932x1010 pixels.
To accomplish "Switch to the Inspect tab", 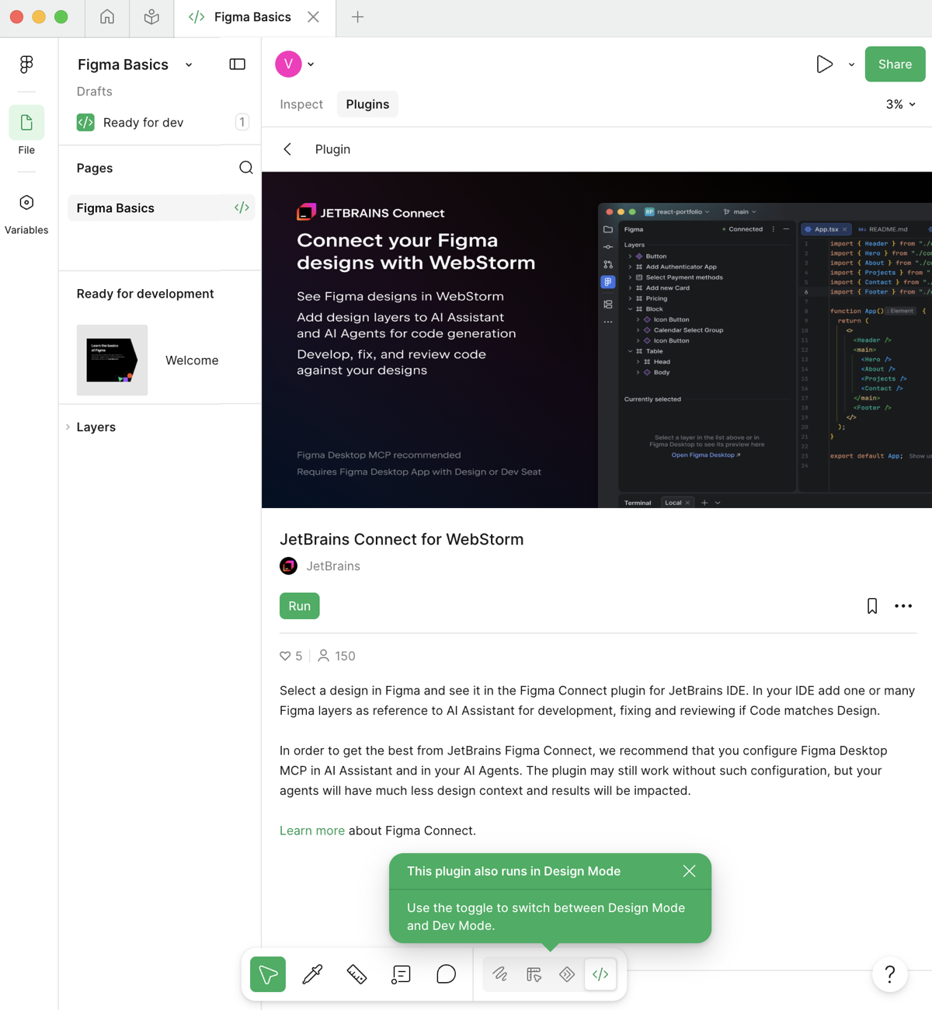I will (301, 104).
